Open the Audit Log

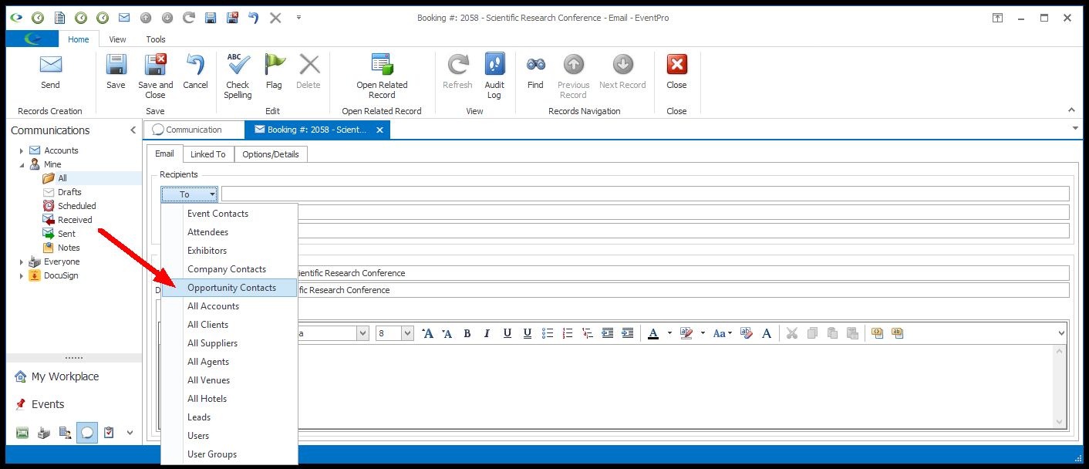[x=494, y=76]
